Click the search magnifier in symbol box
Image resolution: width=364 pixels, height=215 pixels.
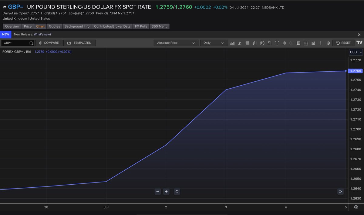pos(31,43)
